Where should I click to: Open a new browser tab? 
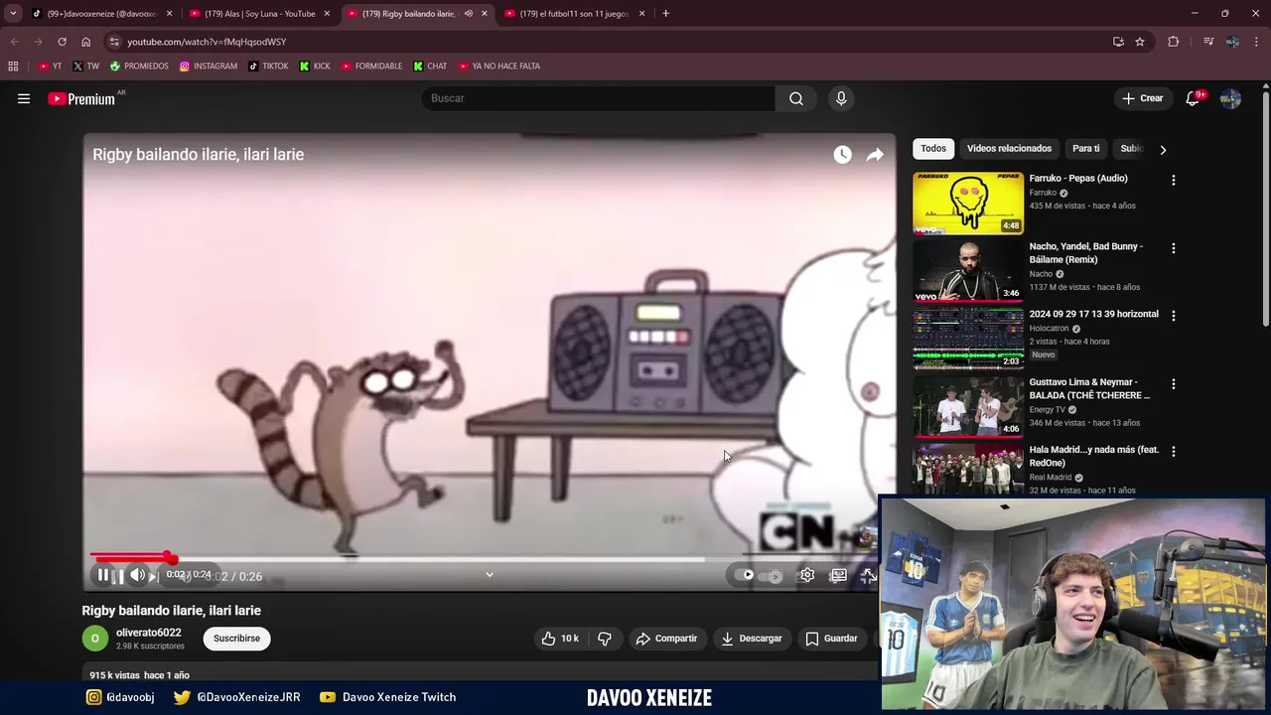tap(665, 14)
